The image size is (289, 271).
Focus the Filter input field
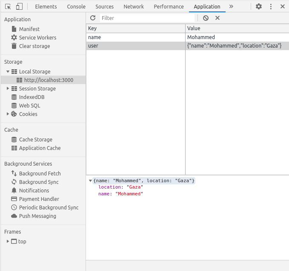(x=147, y=18)
